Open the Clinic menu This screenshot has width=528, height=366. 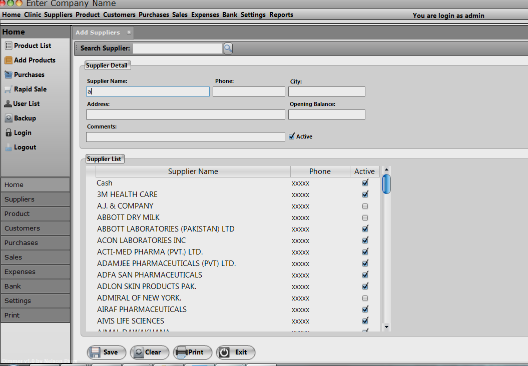coord(33,15)
